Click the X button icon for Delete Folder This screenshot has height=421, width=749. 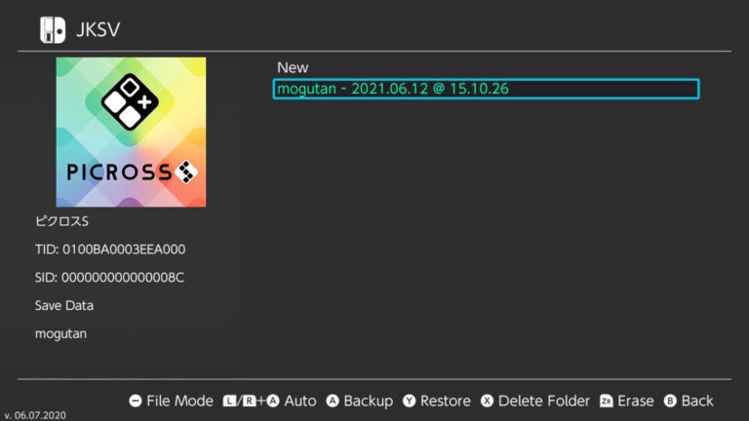487,401
